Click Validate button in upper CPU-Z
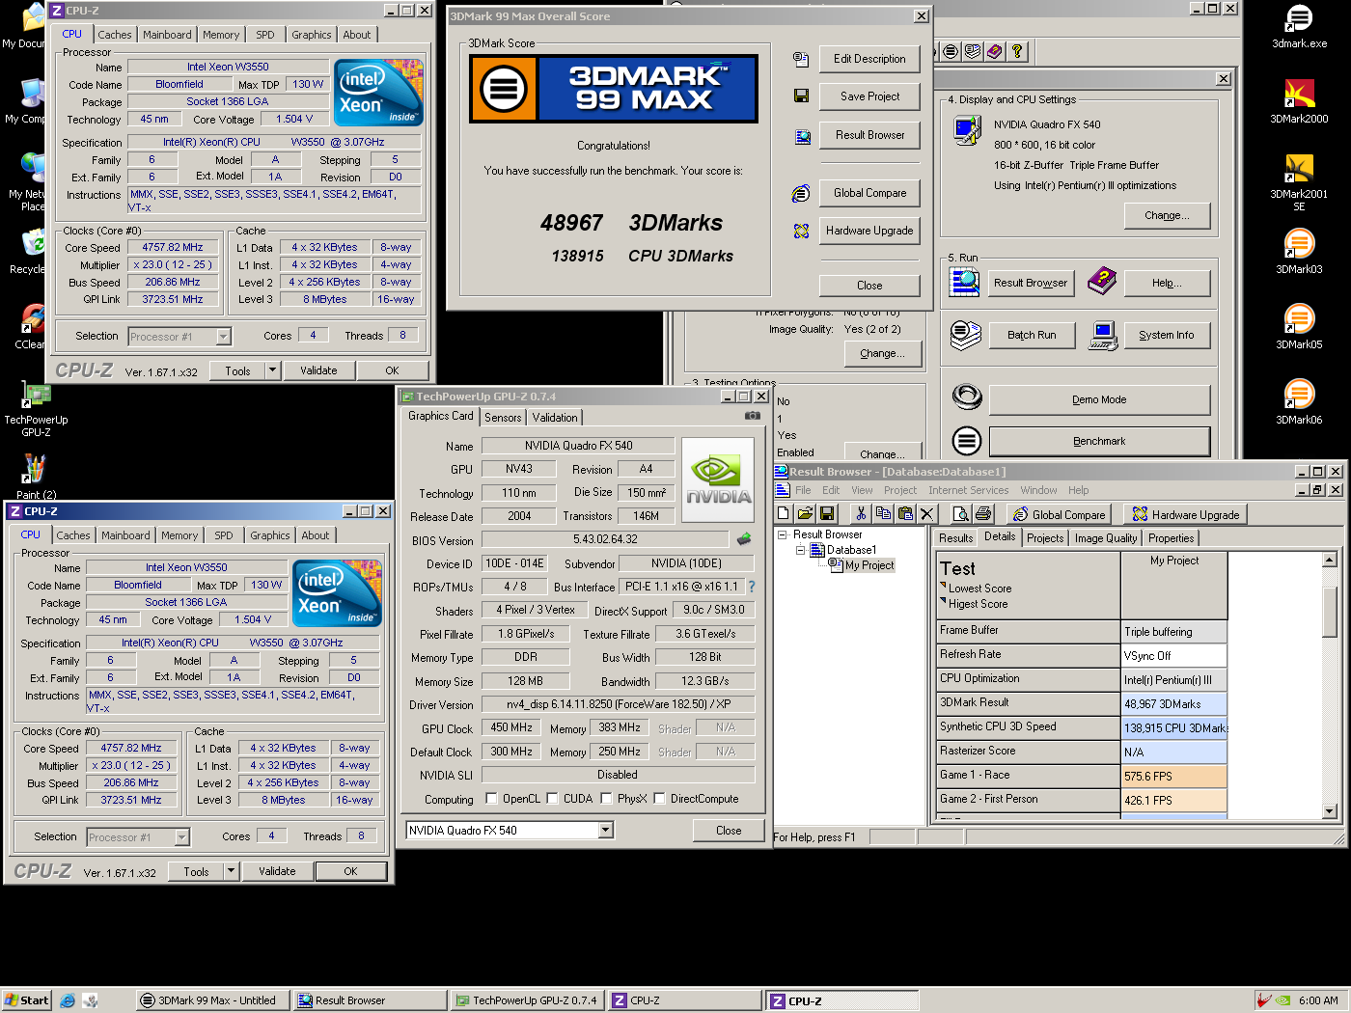 (x=318, y=370)
